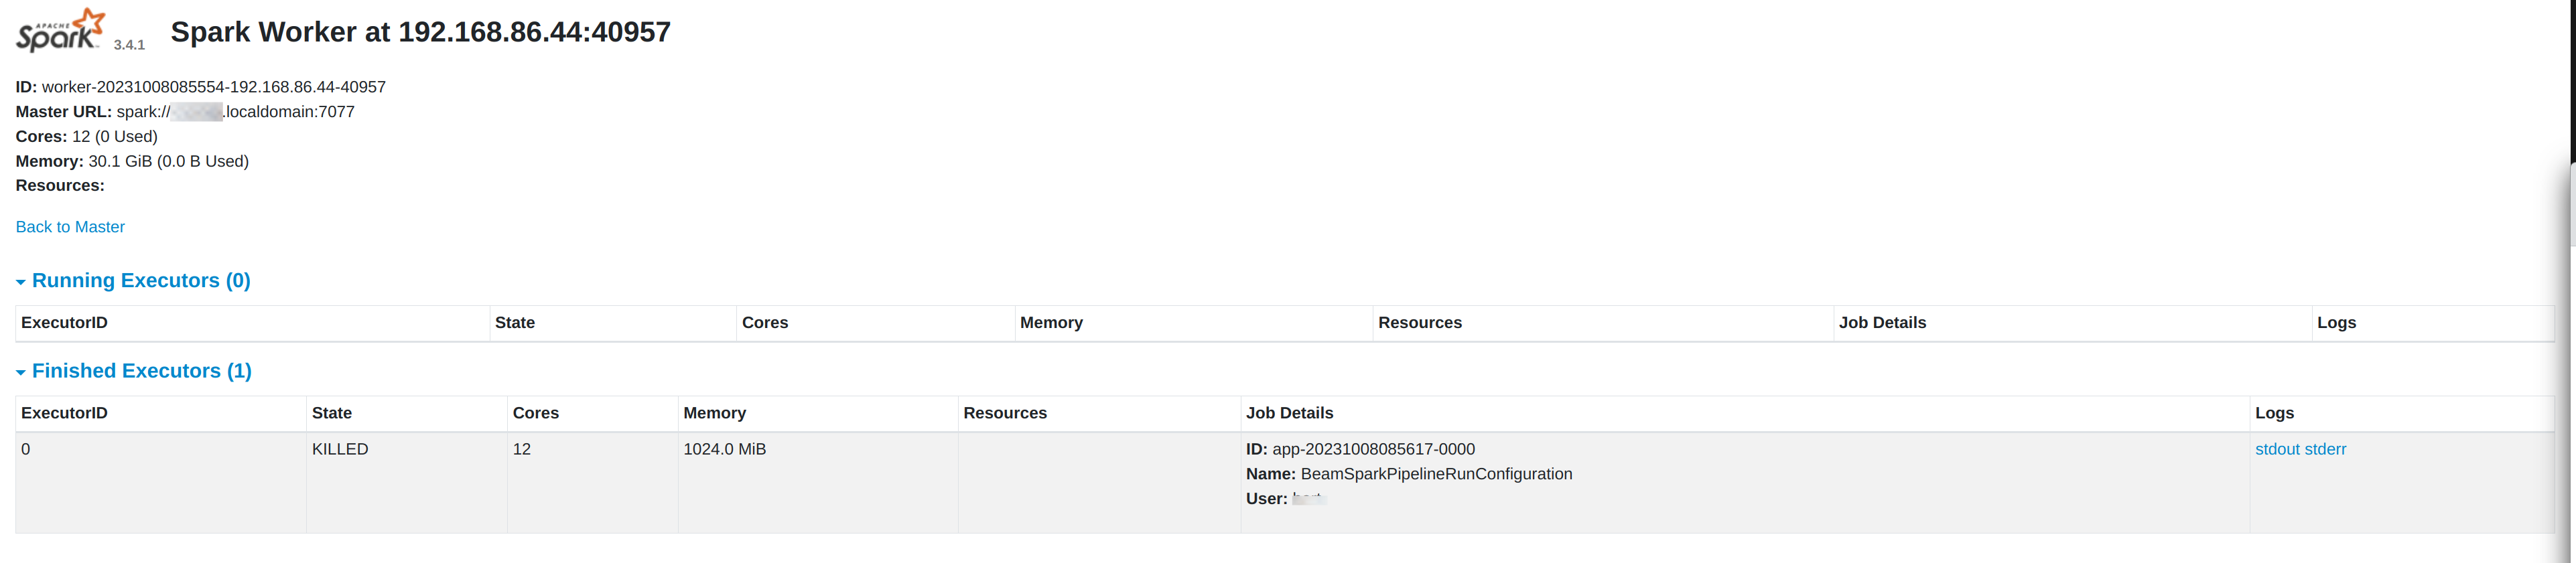Click Job Details header in Finished Executors table
The height and width of the screenshot is (563, 2576).
click(x=1288, y=413)
